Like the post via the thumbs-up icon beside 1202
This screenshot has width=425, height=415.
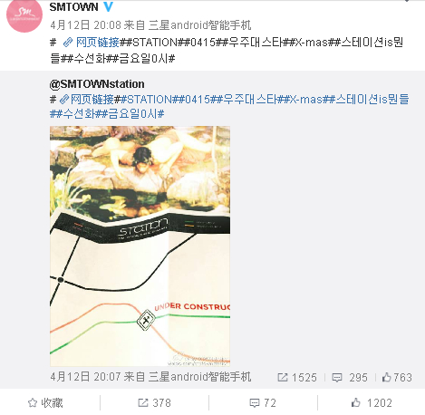(356, 402)
